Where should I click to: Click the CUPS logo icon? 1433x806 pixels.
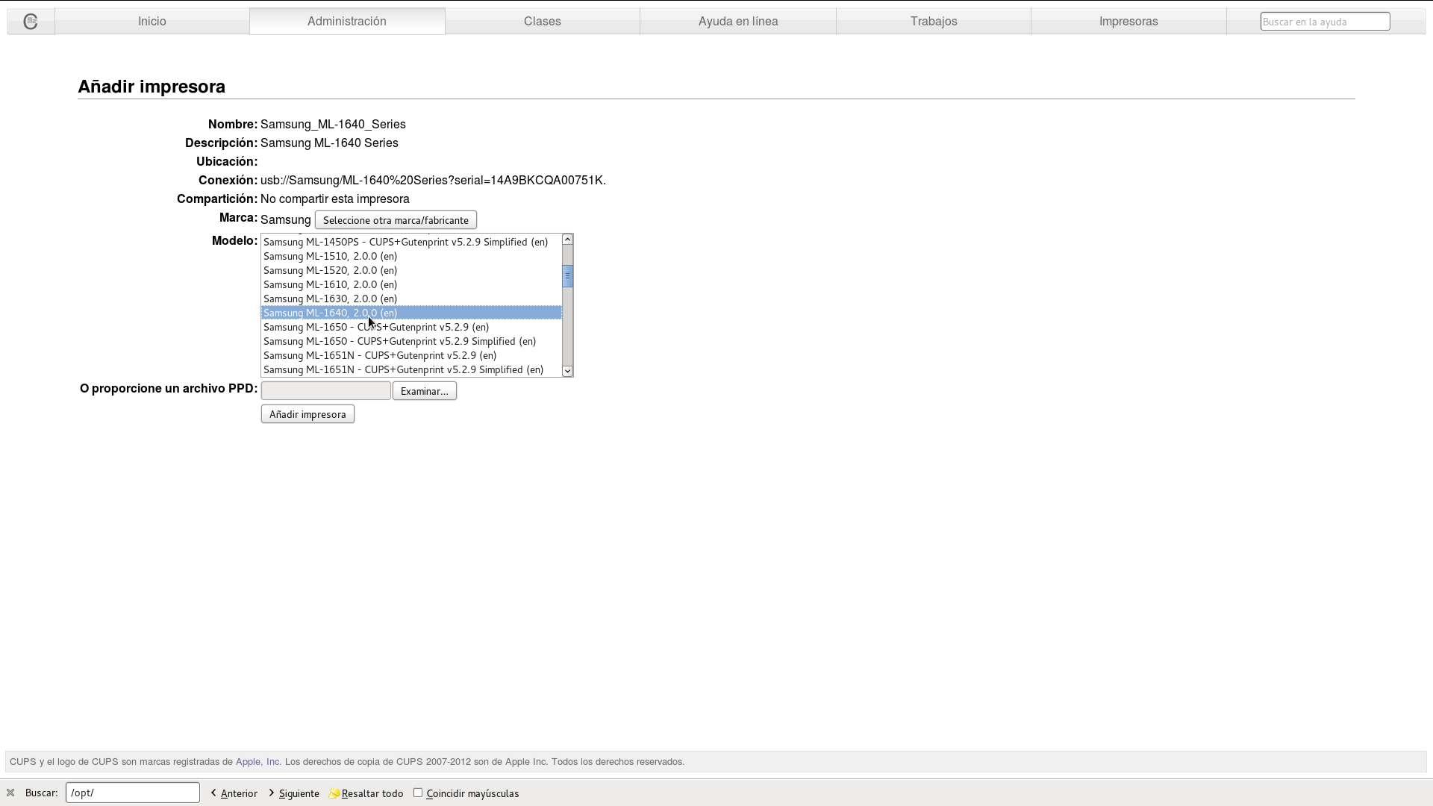pos(31,22)
